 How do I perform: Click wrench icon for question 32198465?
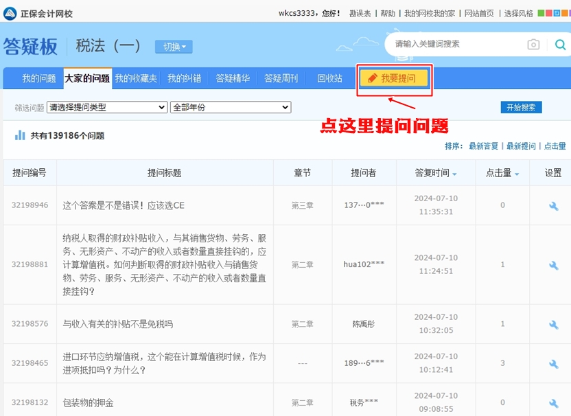[x=553, y=362]
